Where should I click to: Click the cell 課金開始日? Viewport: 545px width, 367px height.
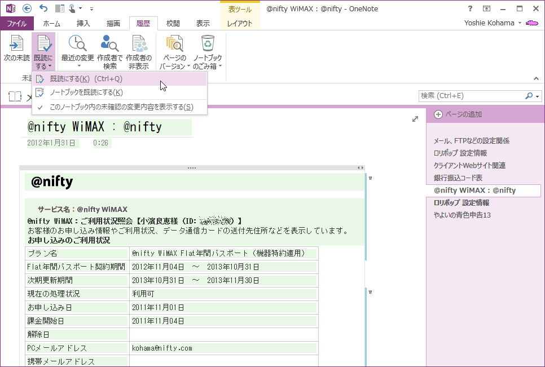tap(77, 321)
